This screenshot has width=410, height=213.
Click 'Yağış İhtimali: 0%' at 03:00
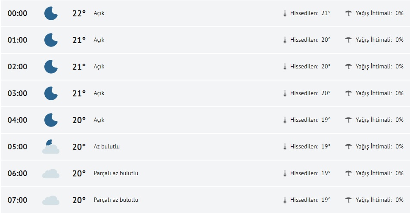click(x=379, y=93)
